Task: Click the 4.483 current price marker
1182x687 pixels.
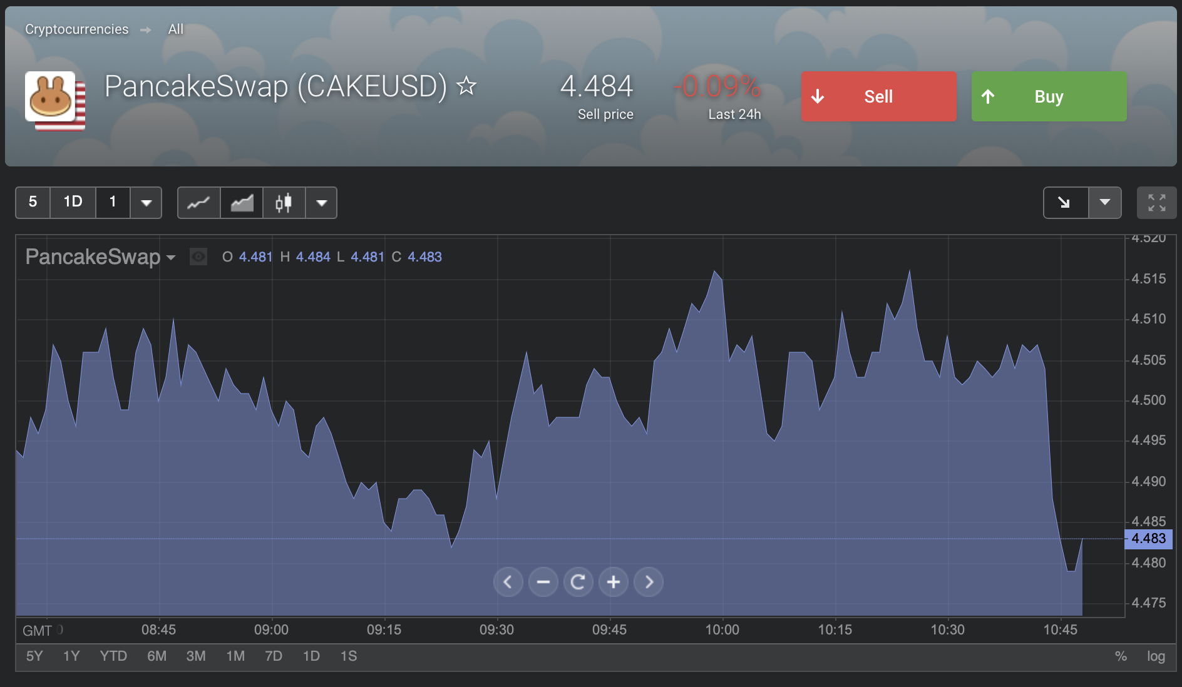Action: click(1148, 539)
